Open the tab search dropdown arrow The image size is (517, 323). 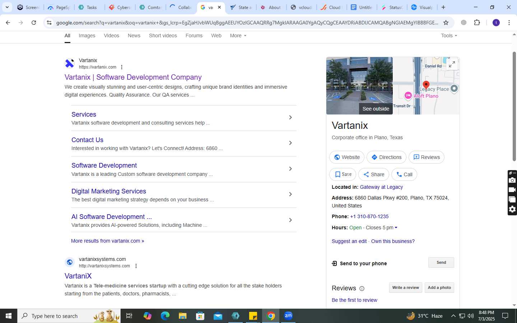click(7, 7)
